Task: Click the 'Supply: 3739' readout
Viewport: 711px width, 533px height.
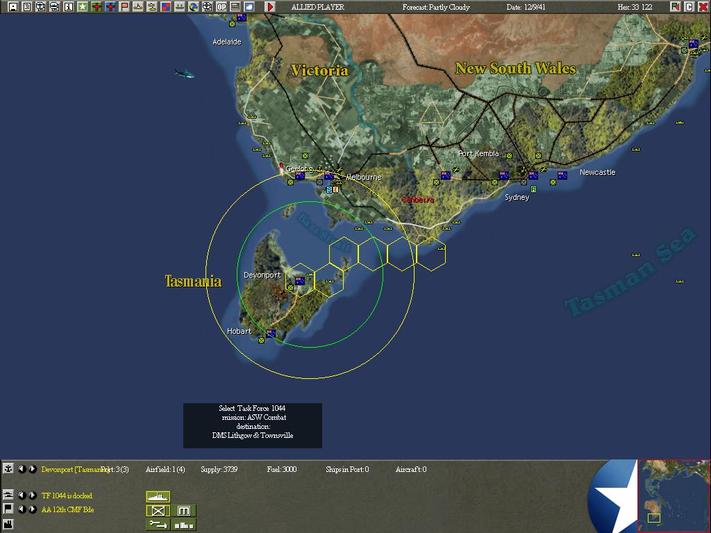Action: coord(219,469)
